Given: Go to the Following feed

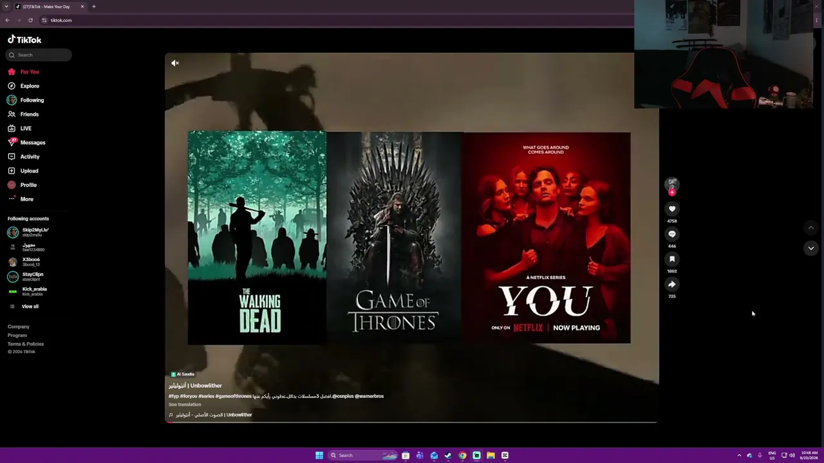Looking at the screenshot, I should point(26,100).
